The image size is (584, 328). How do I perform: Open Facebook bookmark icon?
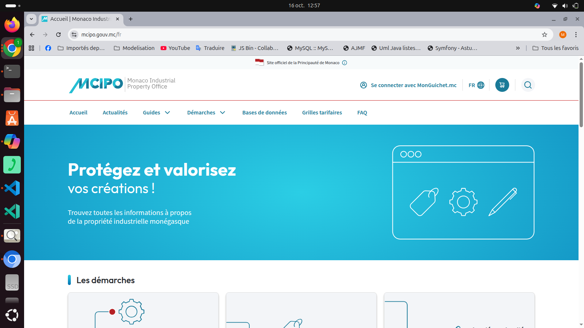48,48
